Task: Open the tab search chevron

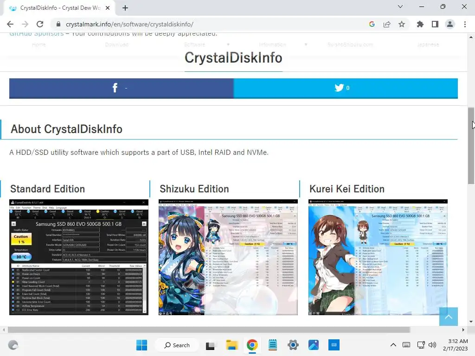Action: pos(400,6)
